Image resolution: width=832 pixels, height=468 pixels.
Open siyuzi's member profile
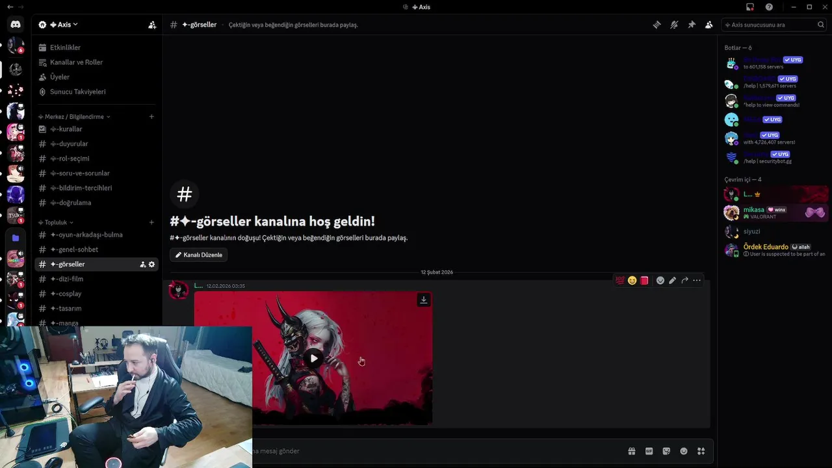pyautogui.click(x=775, y=231)
